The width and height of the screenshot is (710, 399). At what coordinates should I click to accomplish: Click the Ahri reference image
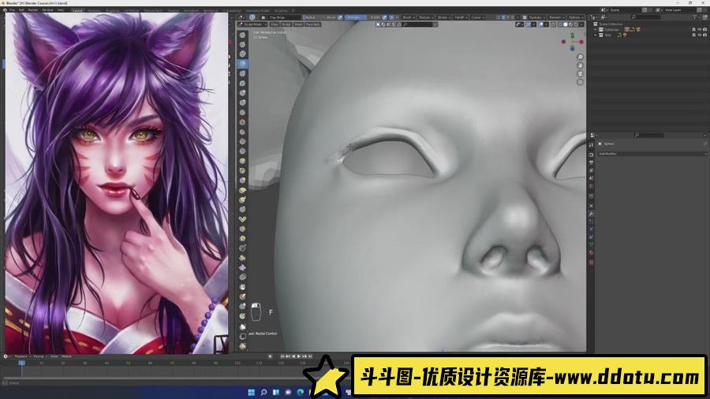(117, 183)
